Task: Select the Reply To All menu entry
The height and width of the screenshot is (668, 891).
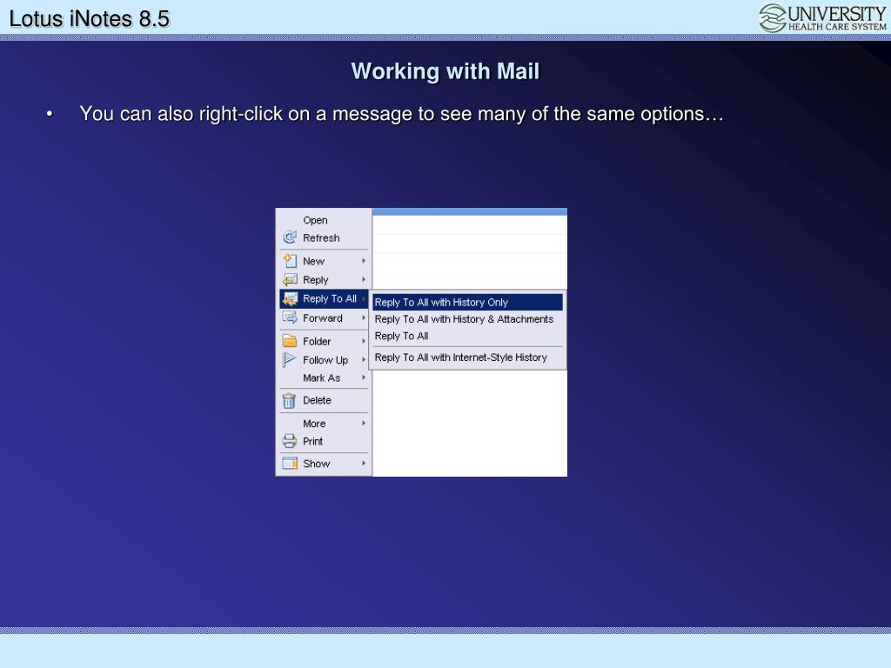Action: [324, 299]
